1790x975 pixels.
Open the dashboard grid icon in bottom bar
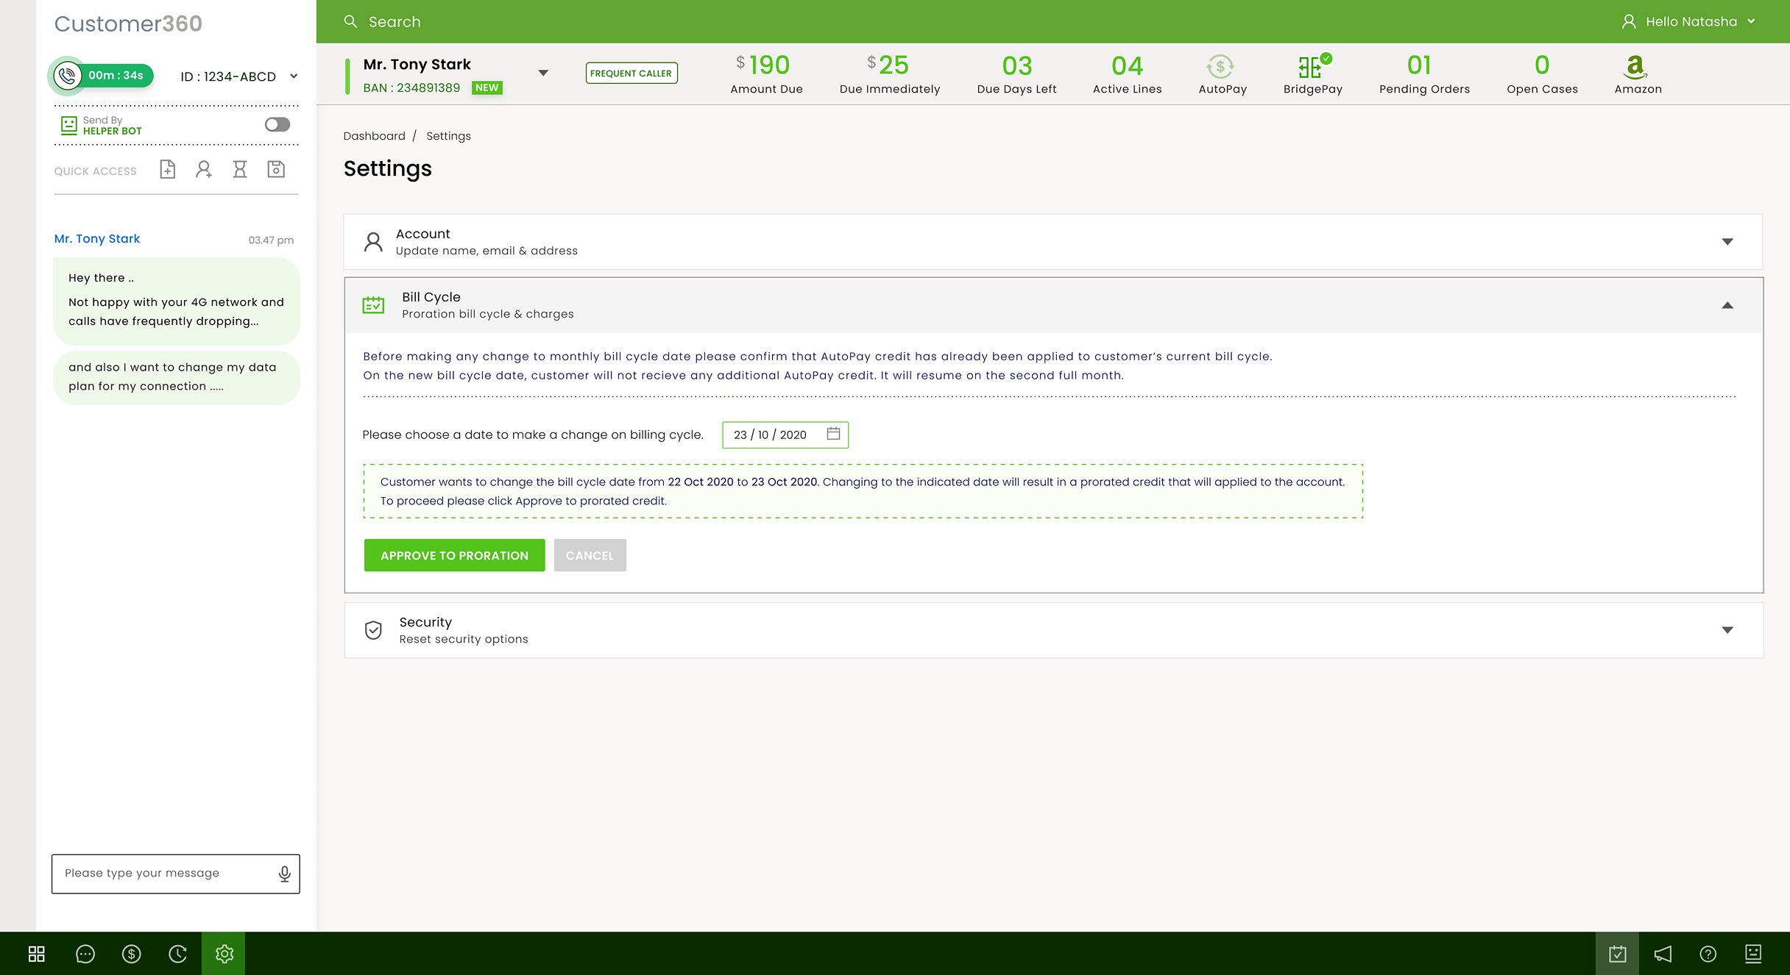point(37,954)
